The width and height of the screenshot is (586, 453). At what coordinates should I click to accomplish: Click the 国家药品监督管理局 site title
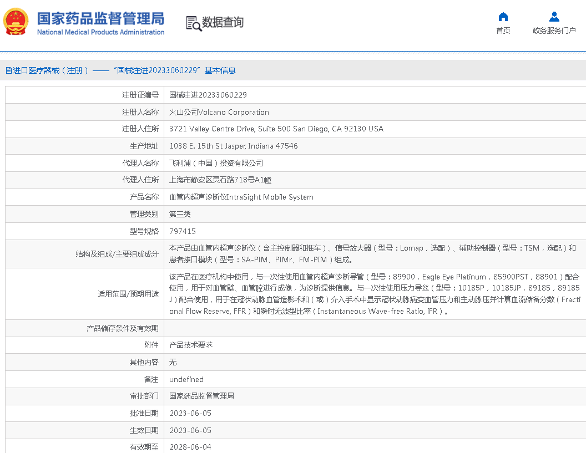click(100, 18)
